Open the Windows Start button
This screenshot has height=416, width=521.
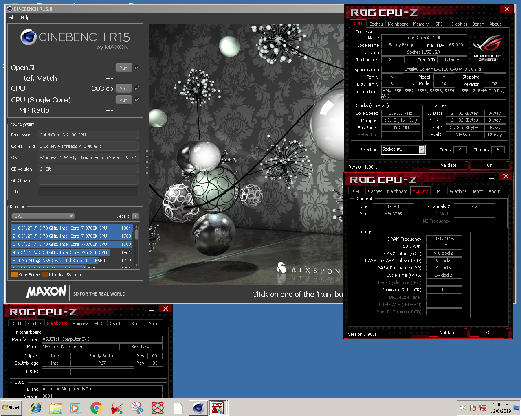click(11, 408)
